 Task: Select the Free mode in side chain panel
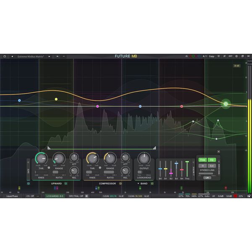[202, 160]
